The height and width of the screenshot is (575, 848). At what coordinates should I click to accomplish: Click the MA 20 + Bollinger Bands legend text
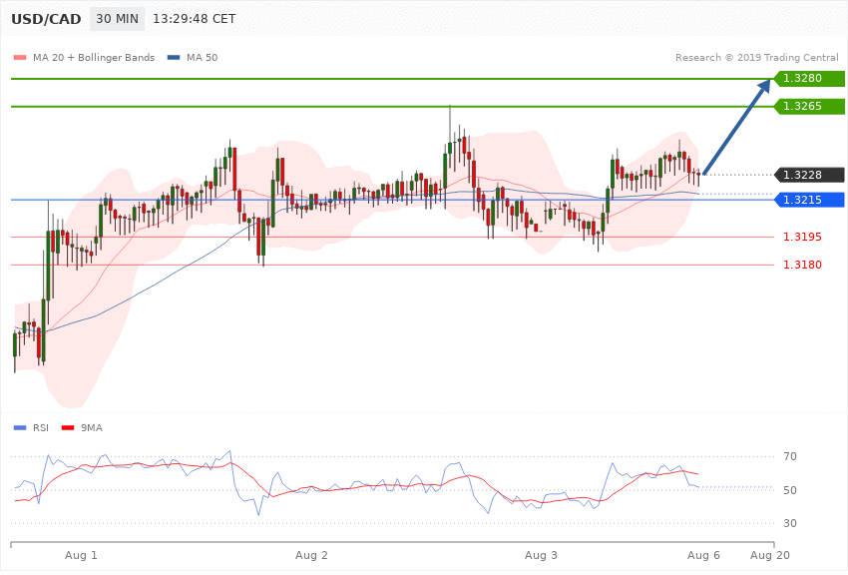[94, 57]
